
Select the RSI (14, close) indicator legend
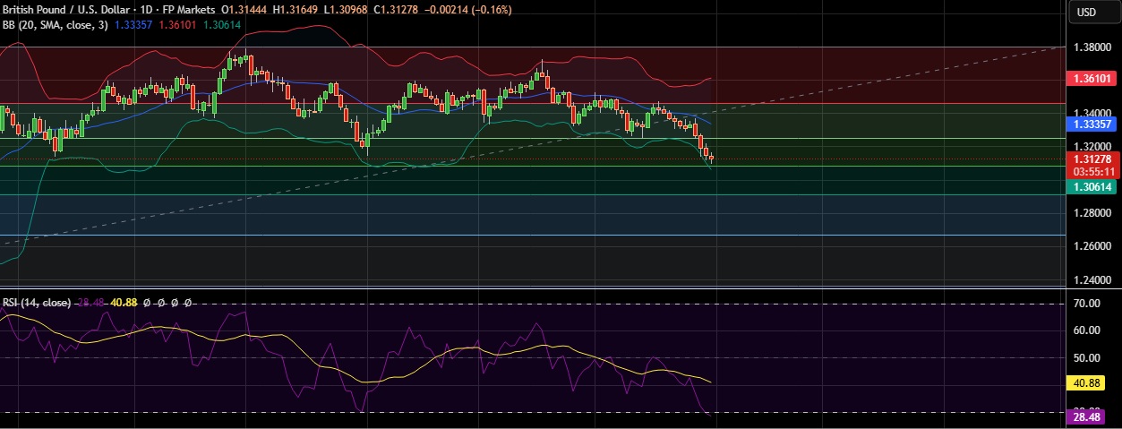click(x=37, y=303)
